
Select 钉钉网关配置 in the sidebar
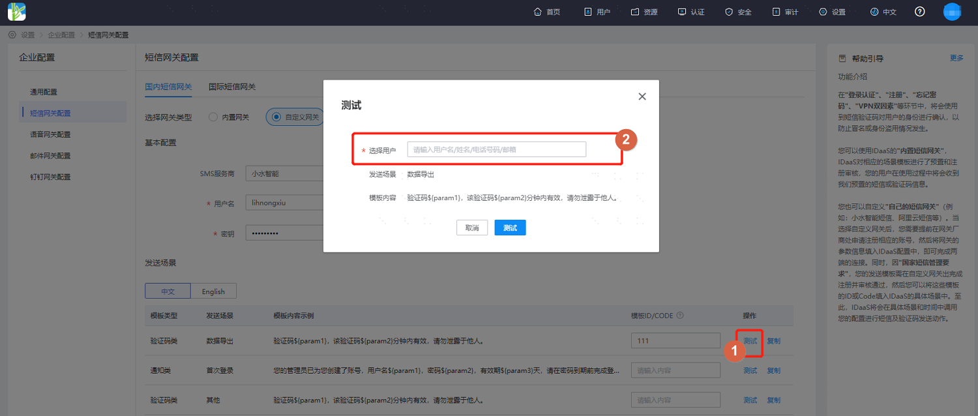tap(50, 177)
